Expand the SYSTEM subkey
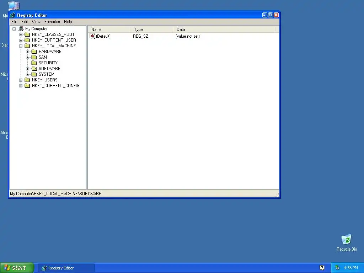 28,75
